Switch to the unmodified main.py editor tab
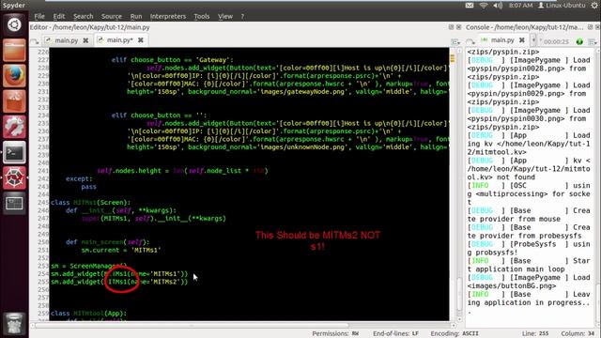 (66, 40)
